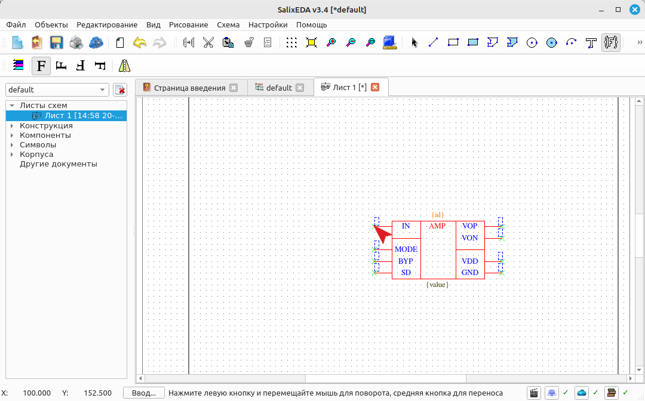Image resolution: width=645 pixels, height=401 pixels.
Task: Switch to the default tab
Action: coord(279,88)
